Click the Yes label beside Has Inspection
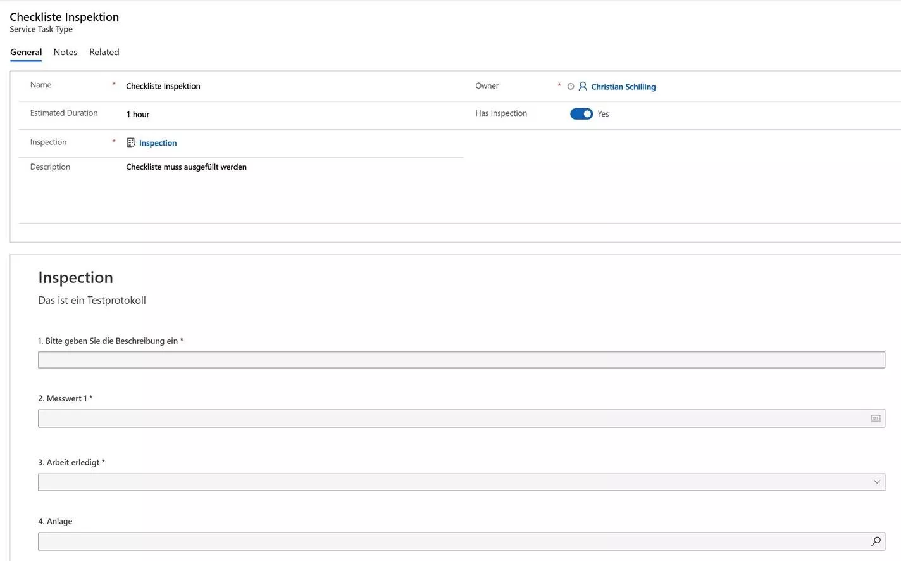 pos(603,114)
